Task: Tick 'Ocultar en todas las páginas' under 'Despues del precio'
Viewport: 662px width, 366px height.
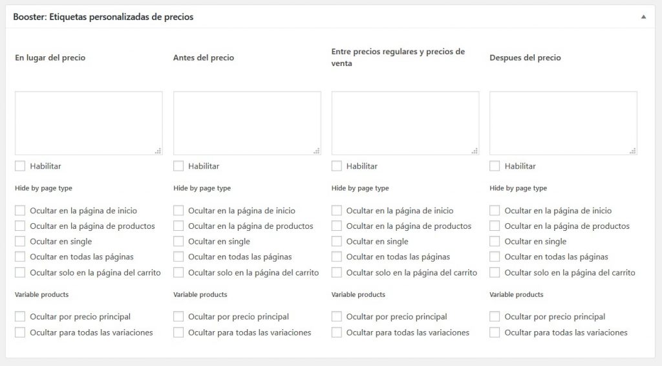Action: [495, 257]
